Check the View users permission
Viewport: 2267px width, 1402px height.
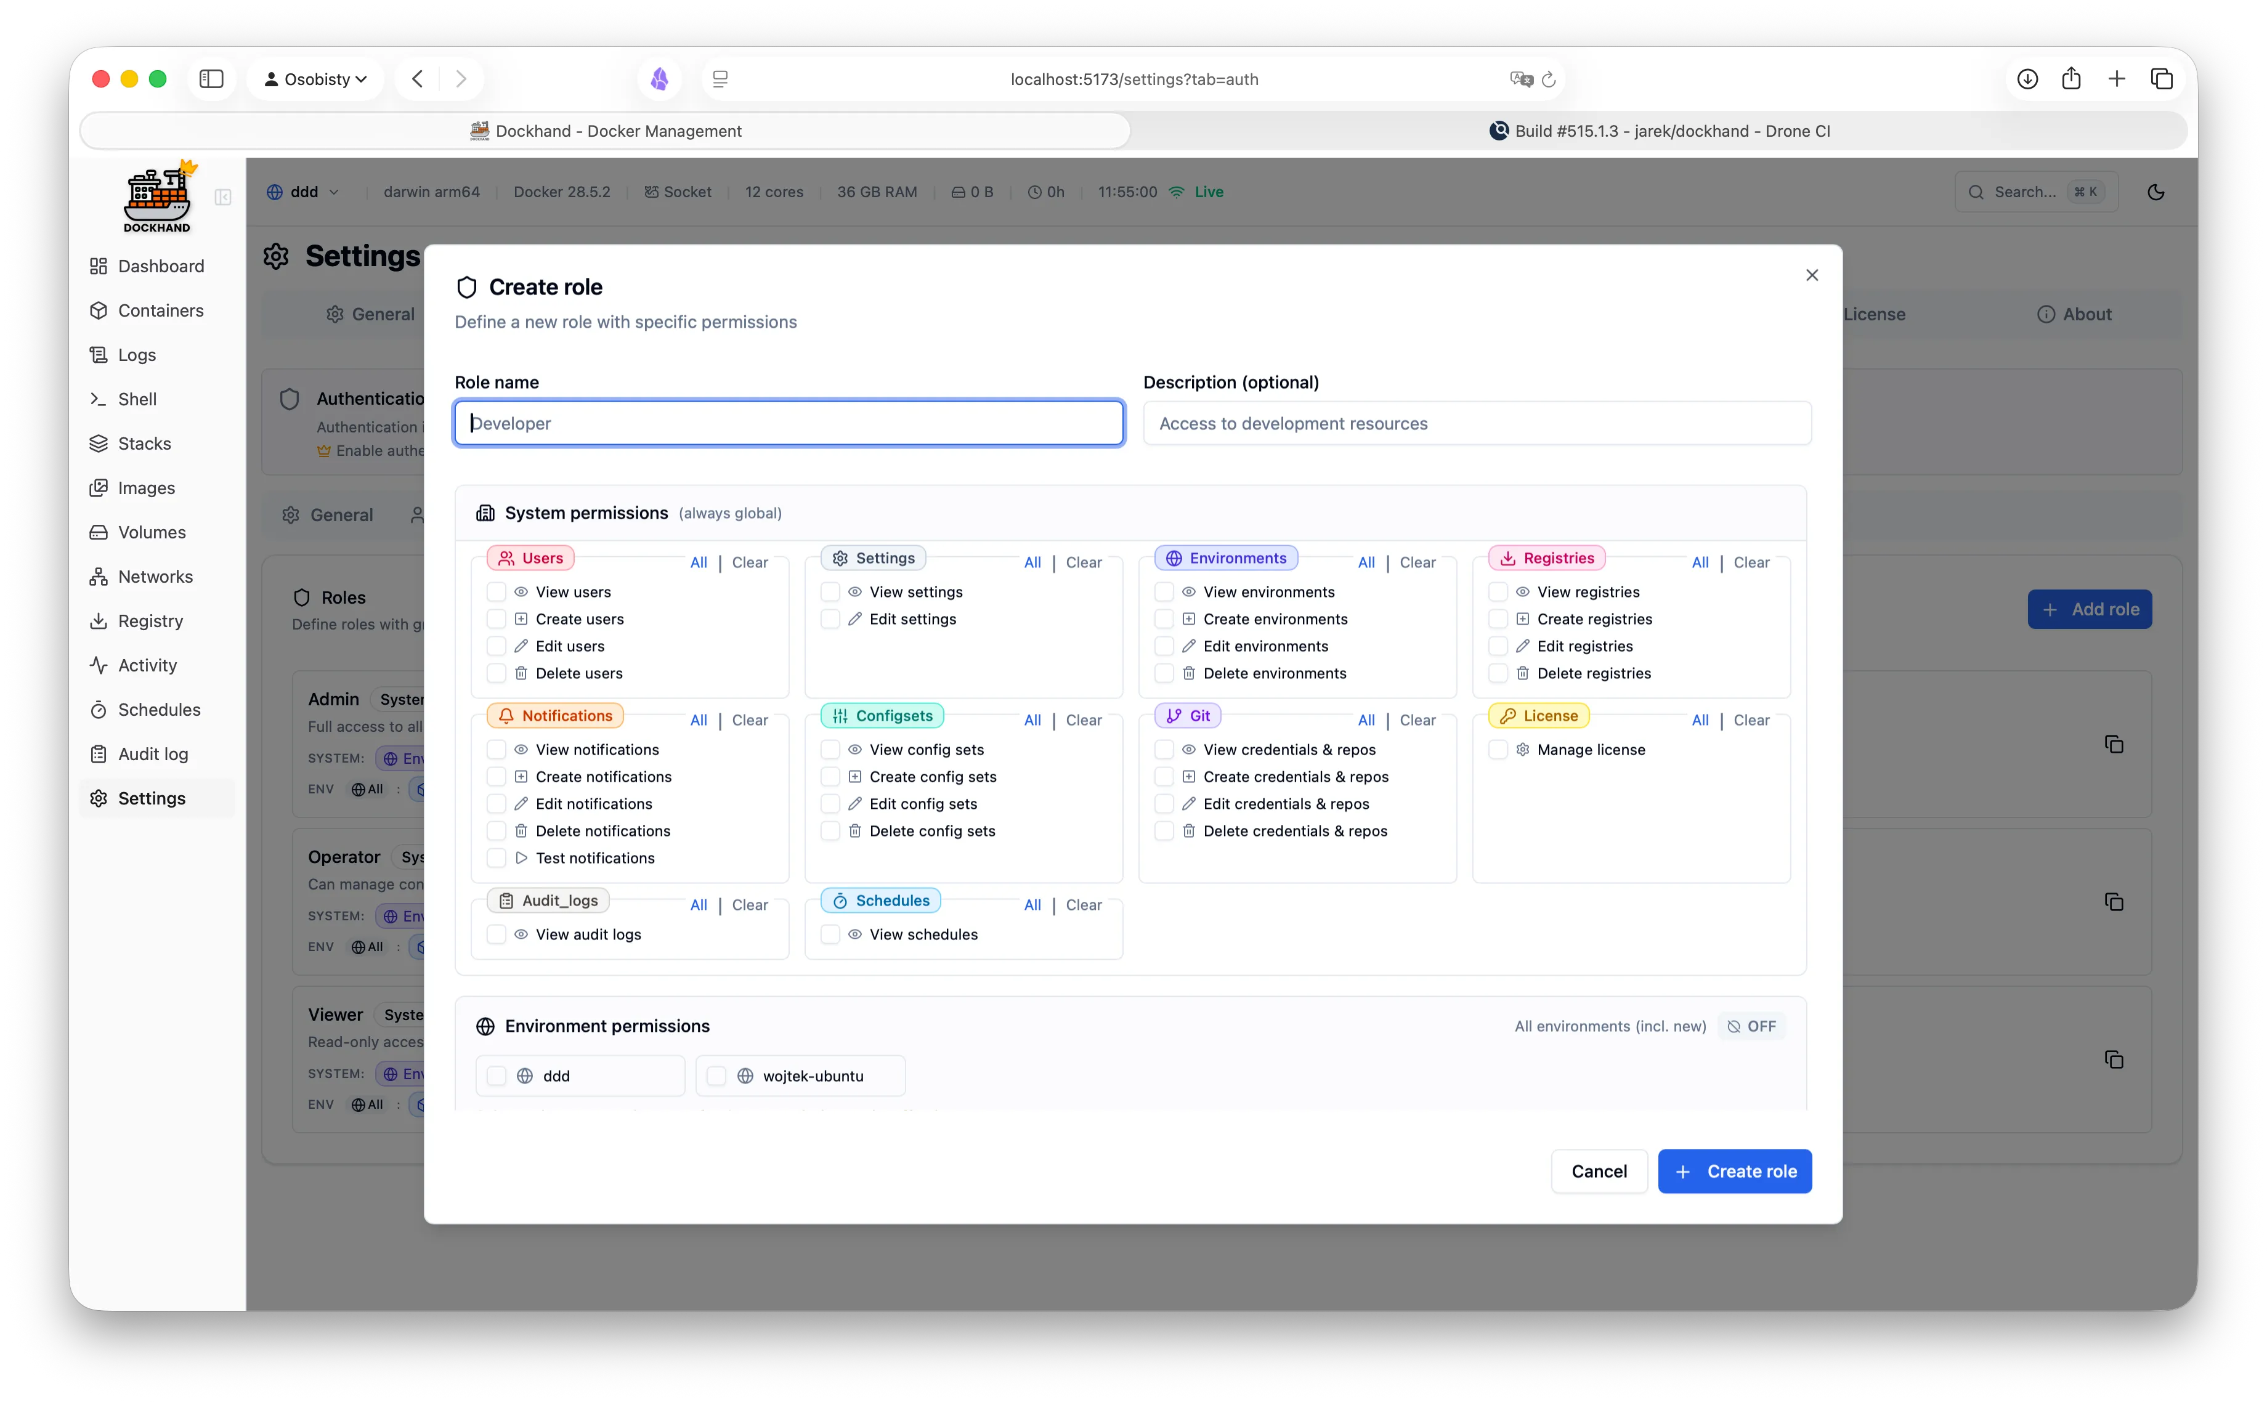[x=497, y=591]
